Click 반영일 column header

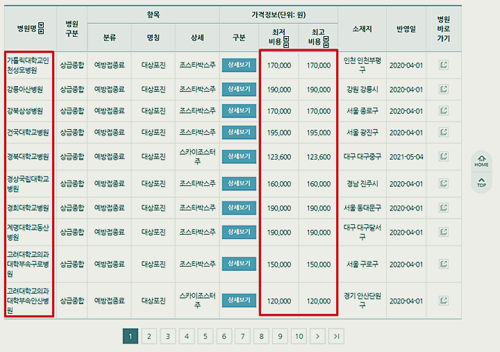click(x=406, y=29)
